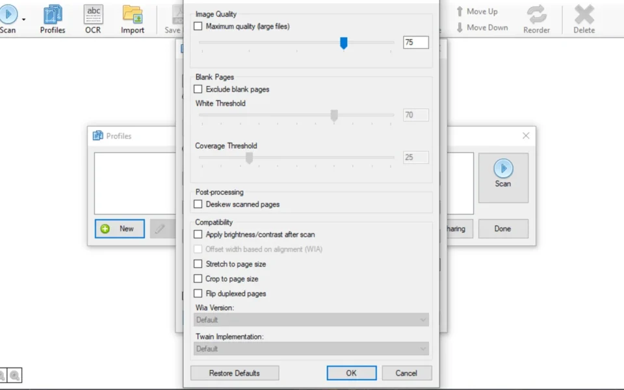Open Profiles from the main toolbar
This screenshot has width=624, height=390.
pos(53,19)
